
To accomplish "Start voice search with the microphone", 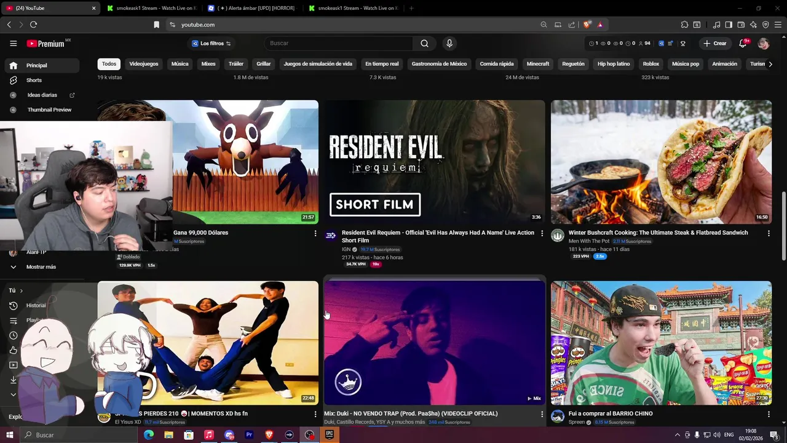I will coord(449,43).
